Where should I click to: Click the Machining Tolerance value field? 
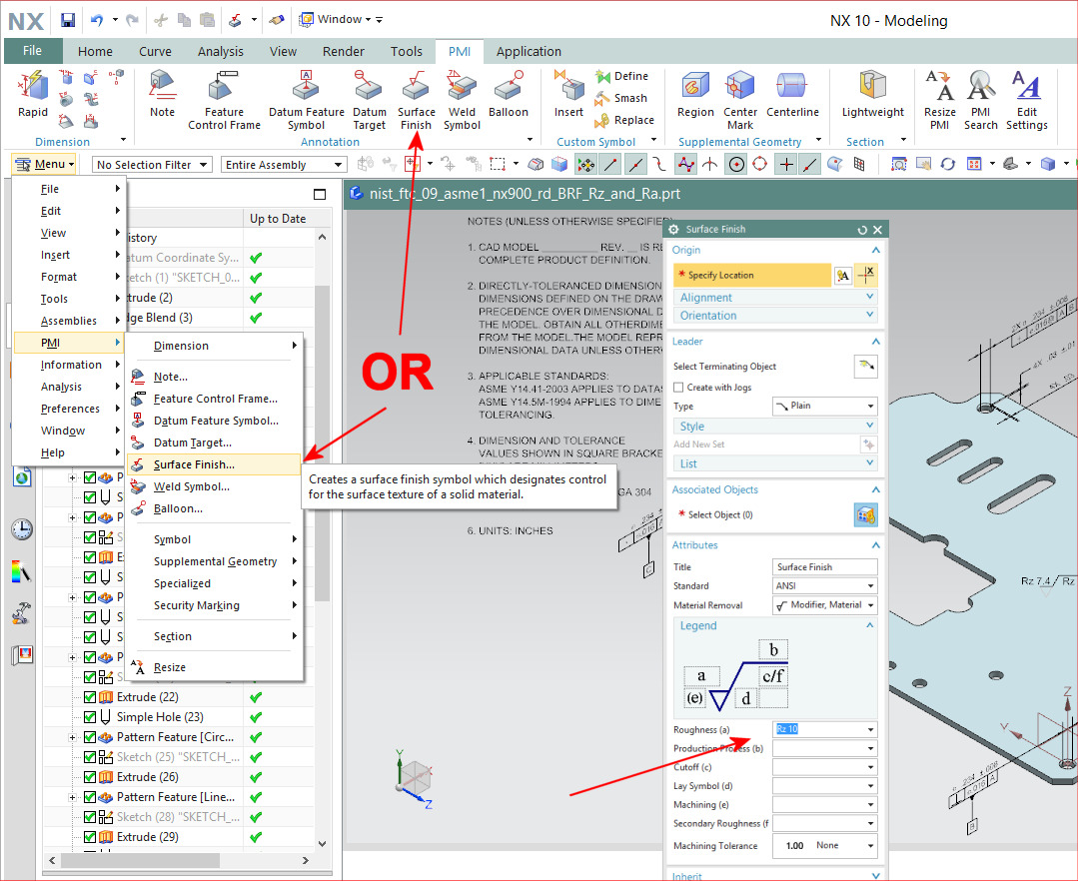[x=825, y=846]
